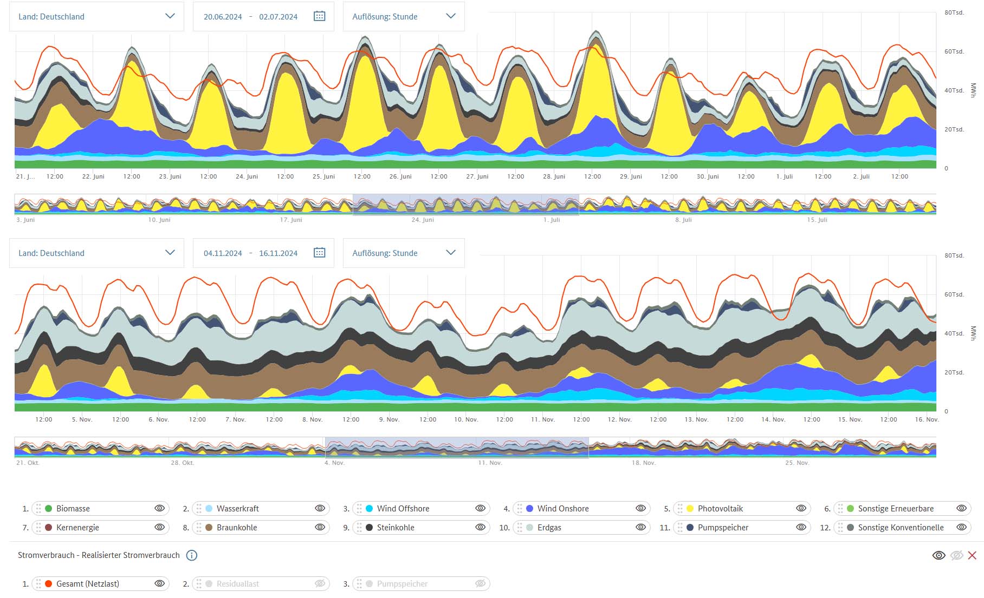Click Wind Offshore cyan color dot

(370, 509)
